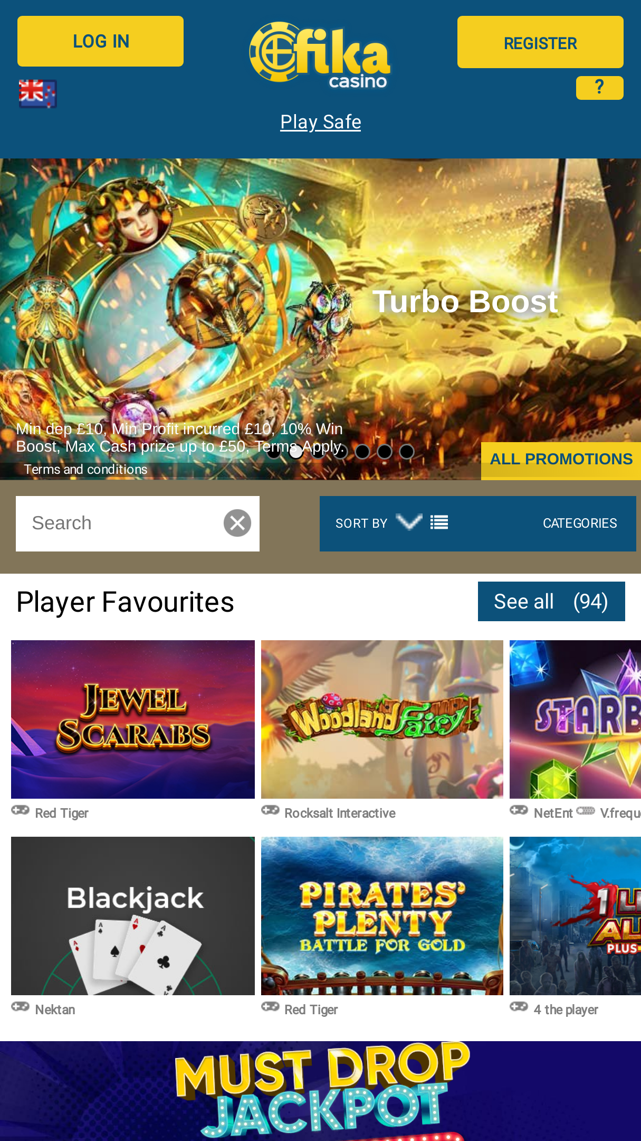Open help via the question mark button
The height and width of the screenshot is (1141, 641).
click(599, 88)
